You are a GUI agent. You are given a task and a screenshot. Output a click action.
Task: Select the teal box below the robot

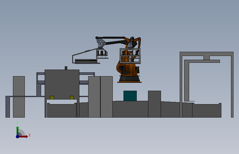coord(130,96)
